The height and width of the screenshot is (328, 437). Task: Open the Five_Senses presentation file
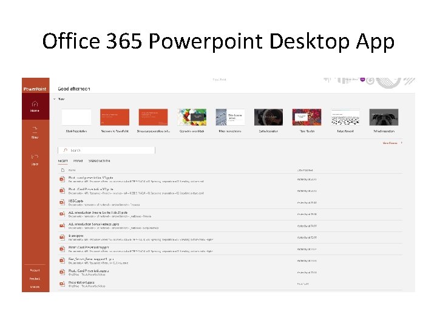coord(230,261)
